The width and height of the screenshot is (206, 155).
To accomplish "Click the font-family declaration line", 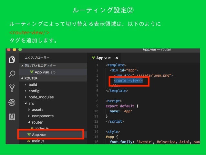I will (x=155, y=142).
